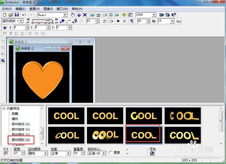Click the F/X panel toggle icon
The width and height of the screenshot is (226, 164).
point(6,153)
